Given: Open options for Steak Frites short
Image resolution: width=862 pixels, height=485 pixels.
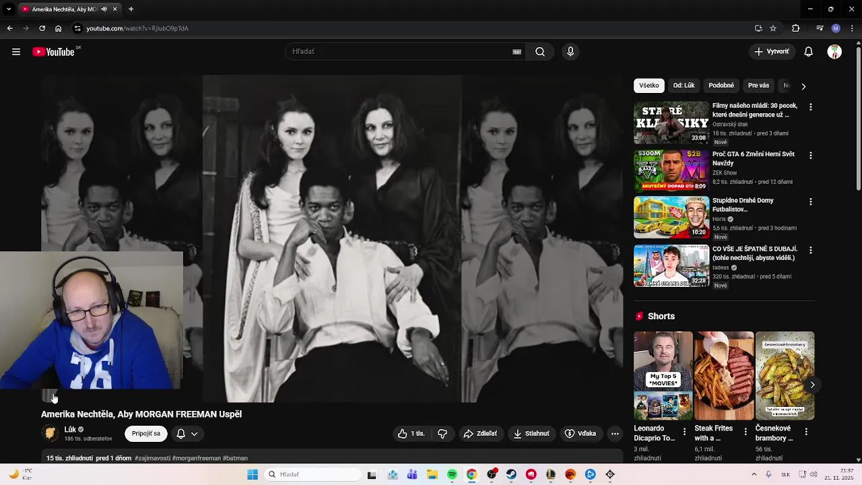Looking at the screenshot, I should click(745, 432).
